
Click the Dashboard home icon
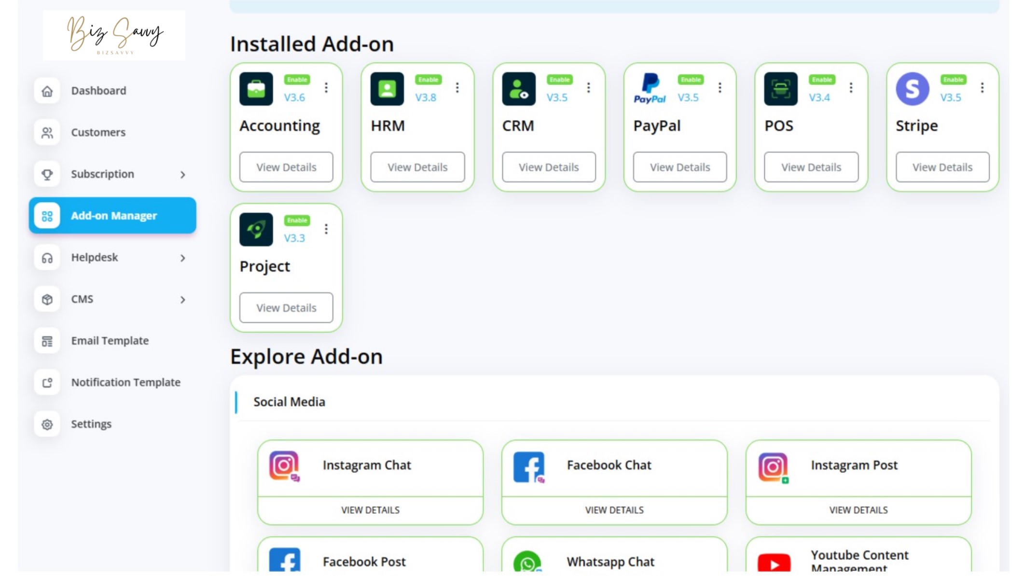[x=47, y=91]
